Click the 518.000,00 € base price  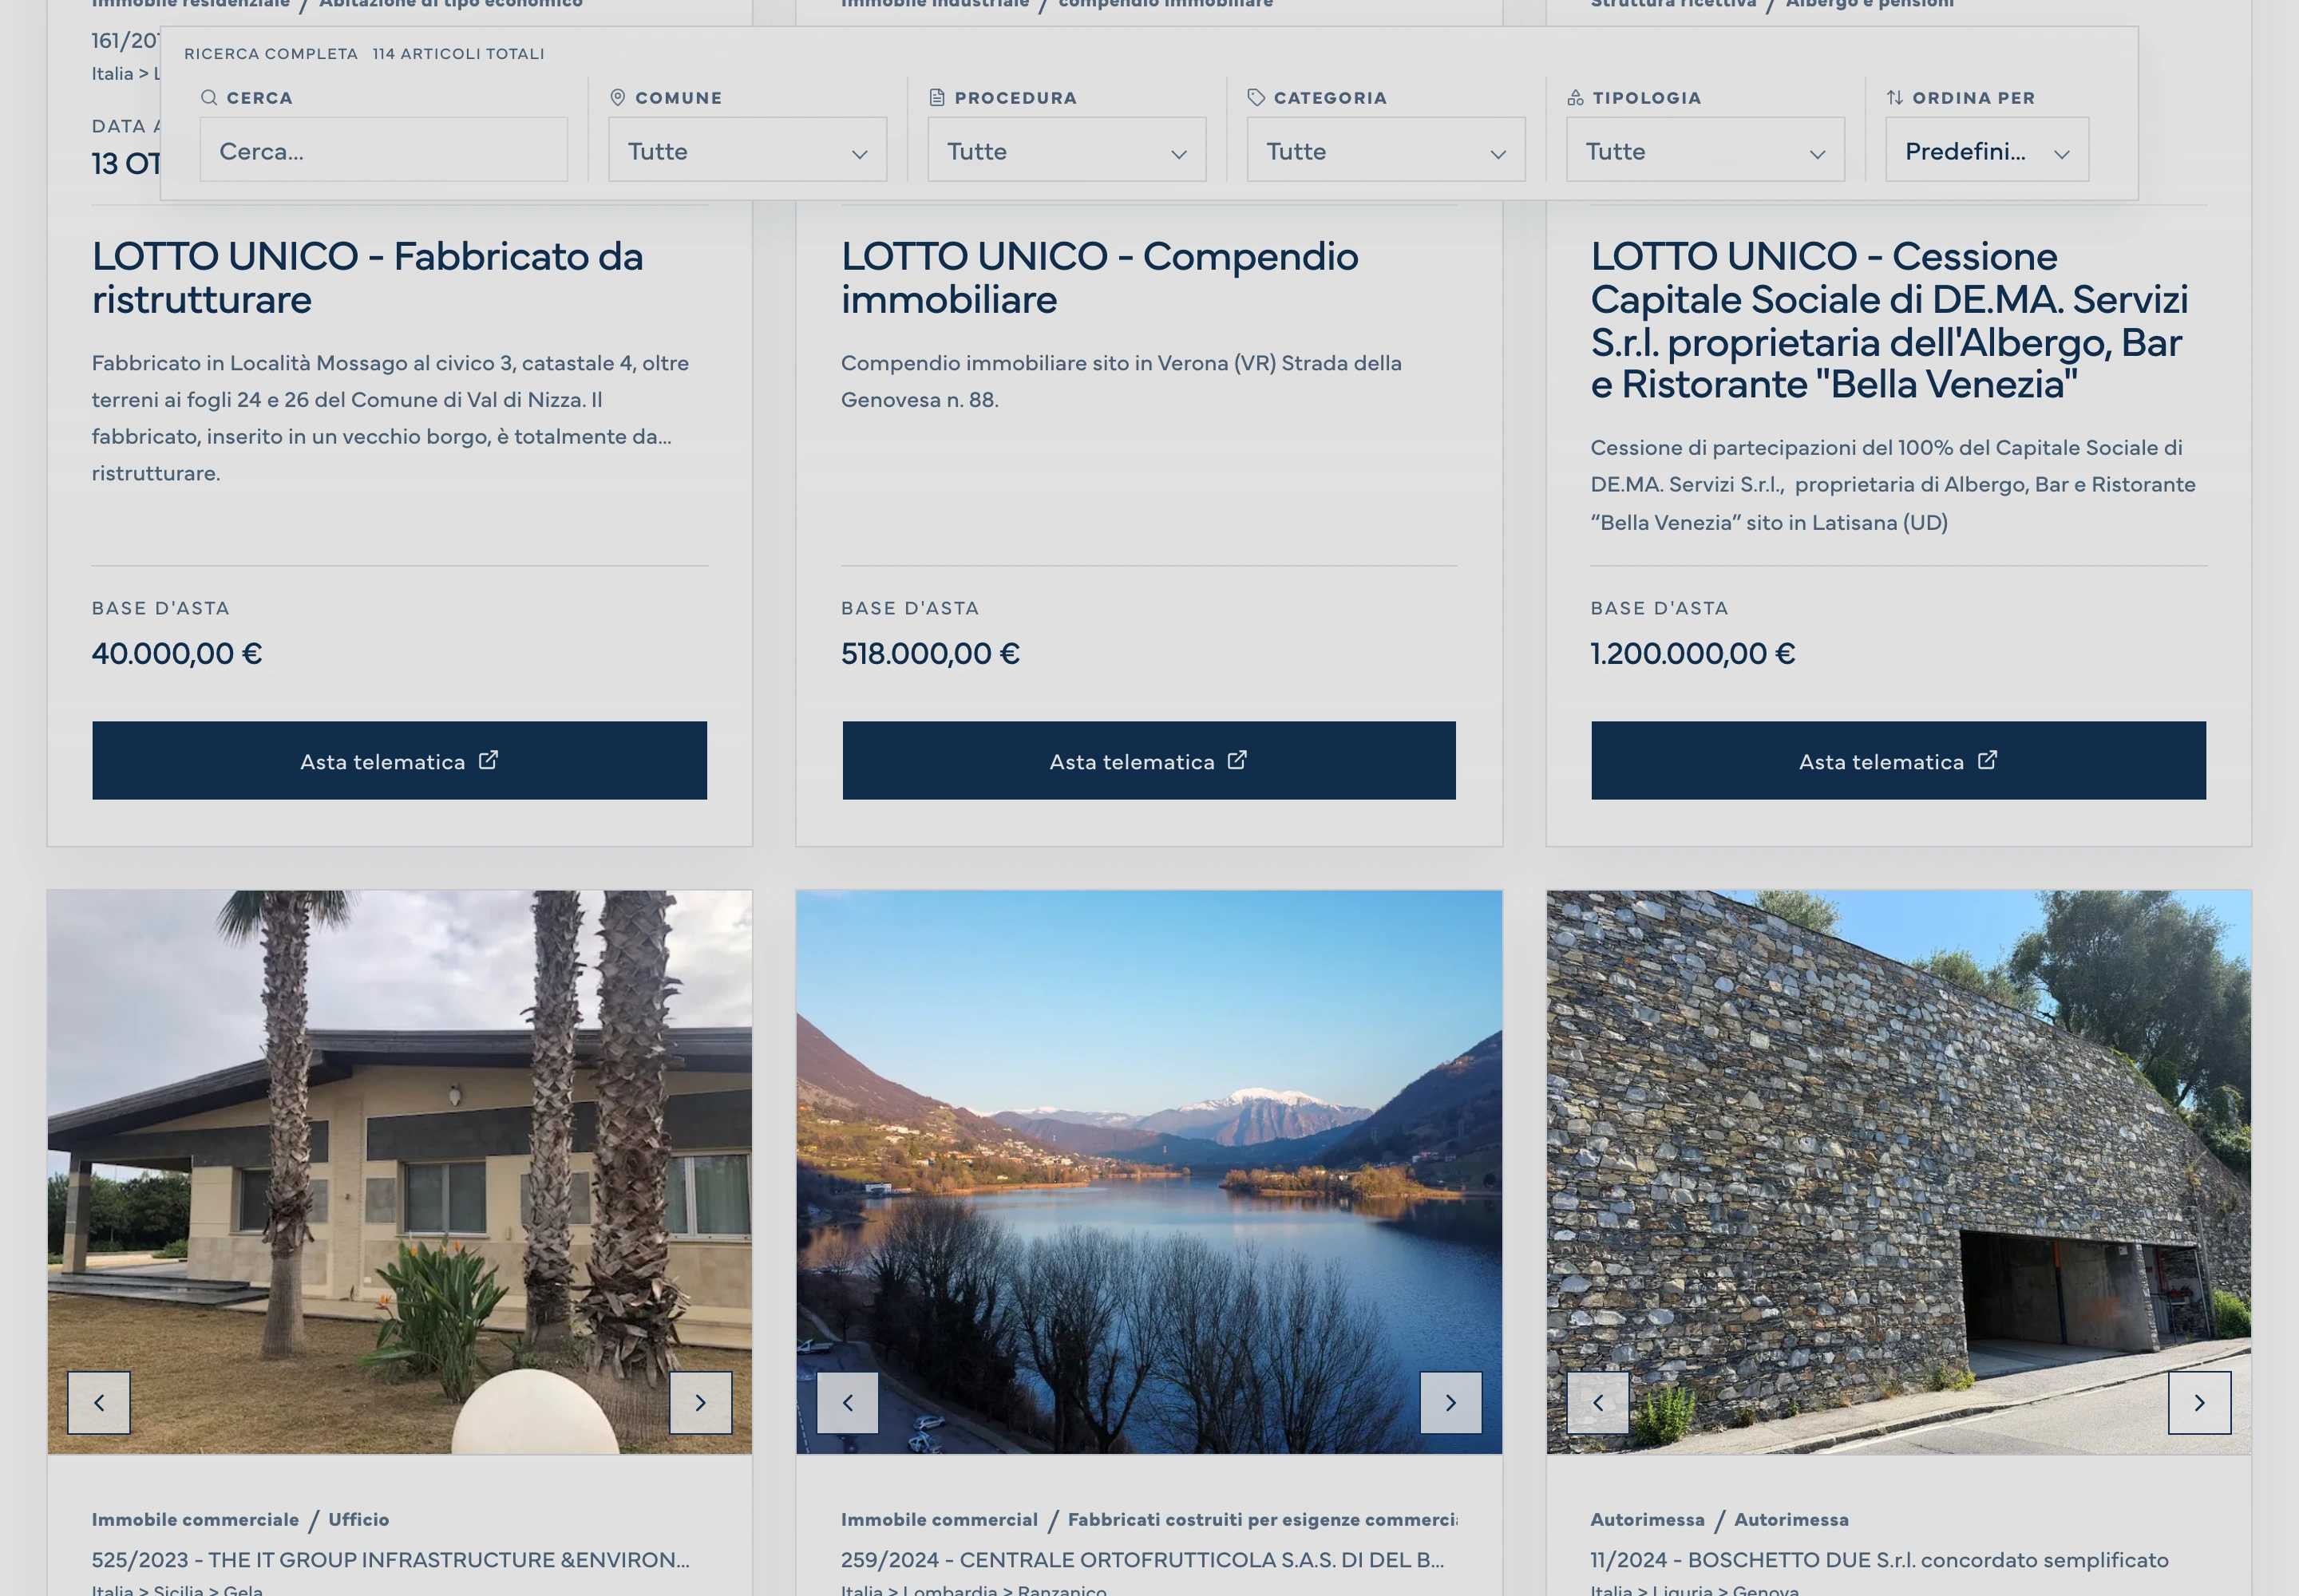[x=931, y=653]
